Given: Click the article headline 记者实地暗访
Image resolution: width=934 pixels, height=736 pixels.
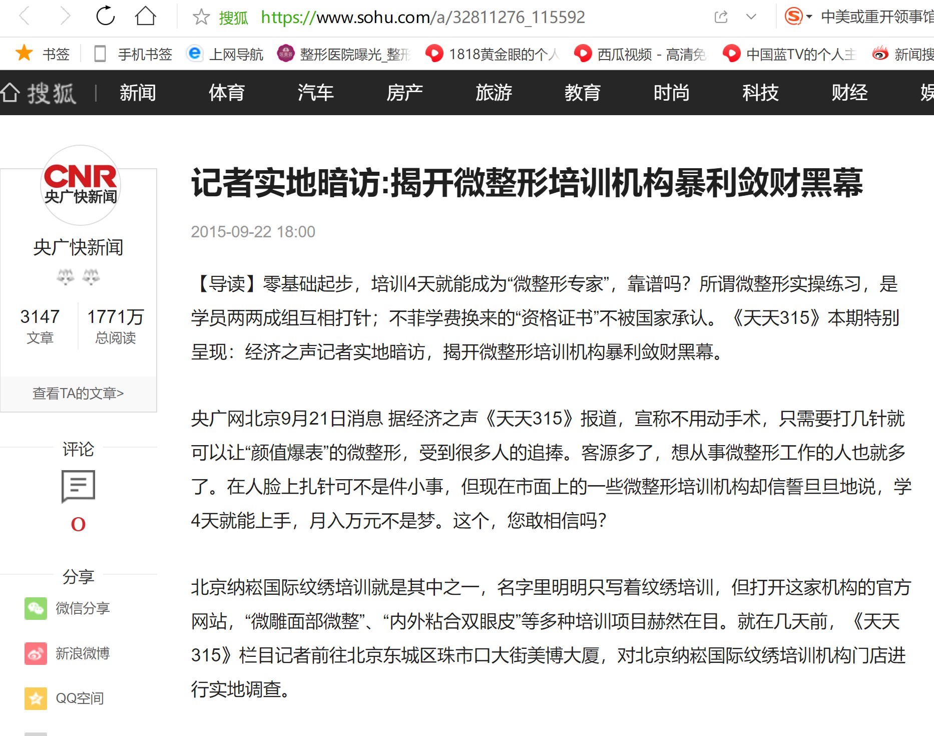Looking at the screenshot, I should tap(527, 183).
